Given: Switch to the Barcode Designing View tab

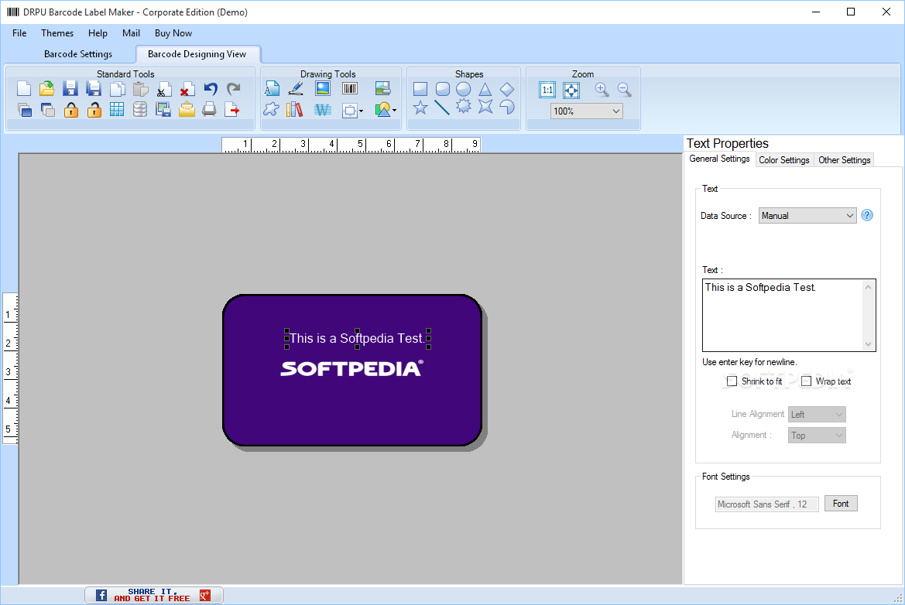Looking at the screenshot, I should coord(197,53).
